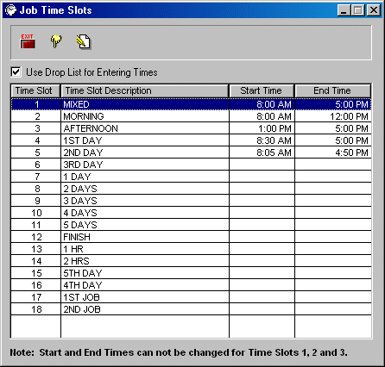Click the Start Time column header
Screen dimensions: 385x367
262,91
